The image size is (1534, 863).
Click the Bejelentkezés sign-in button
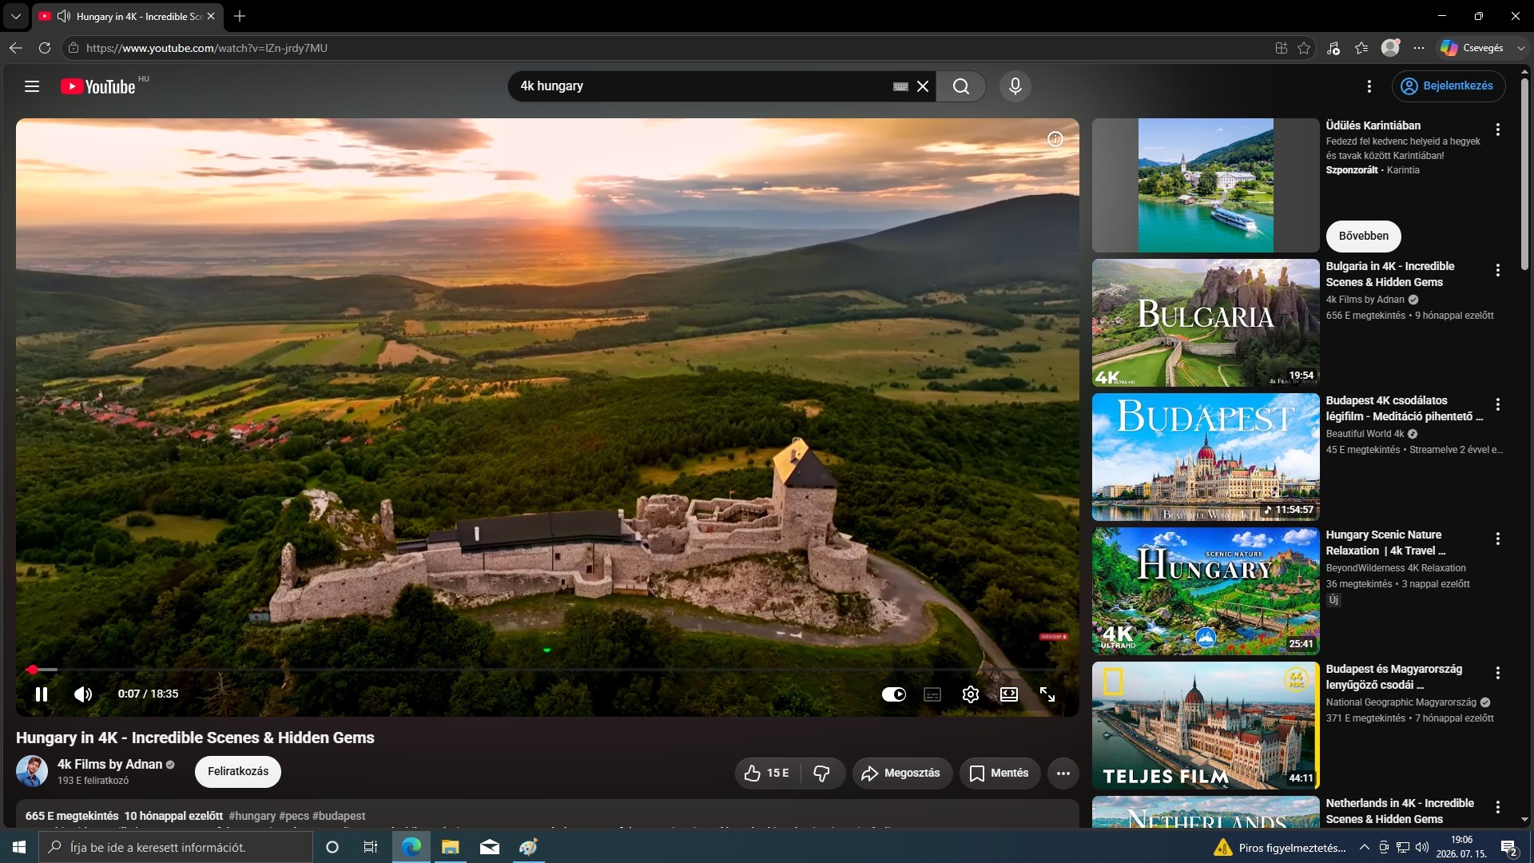1449,86
